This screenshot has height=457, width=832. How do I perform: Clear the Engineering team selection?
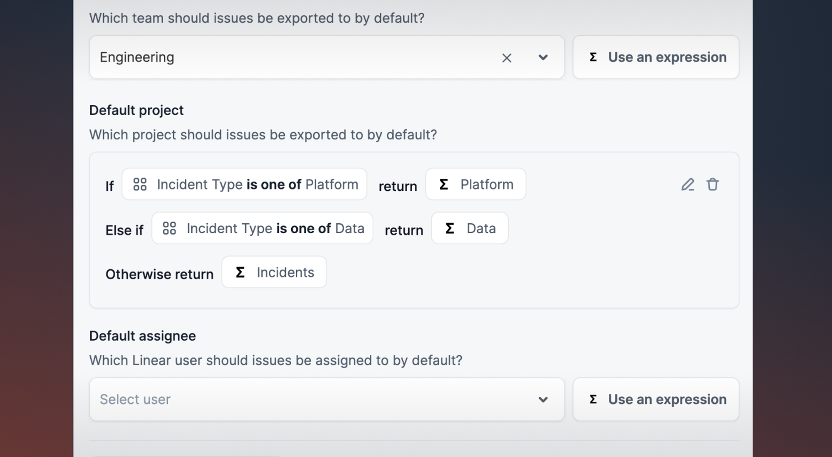(506, 58)
